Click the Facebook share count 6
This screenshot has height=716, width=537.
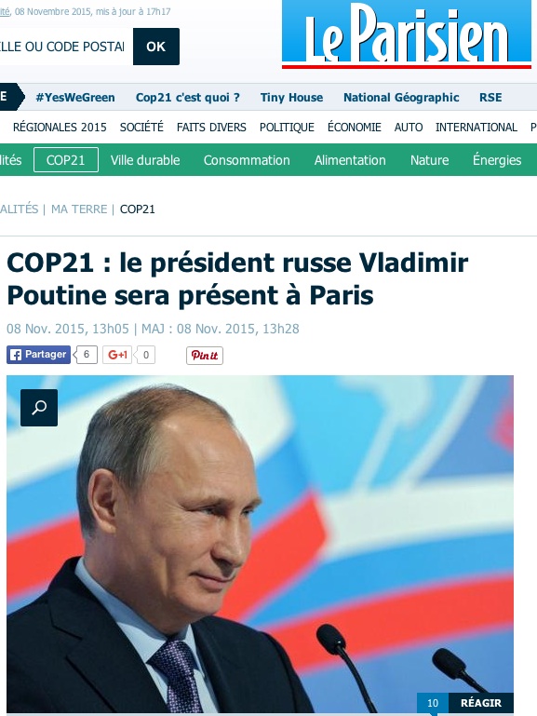(87, 355)
